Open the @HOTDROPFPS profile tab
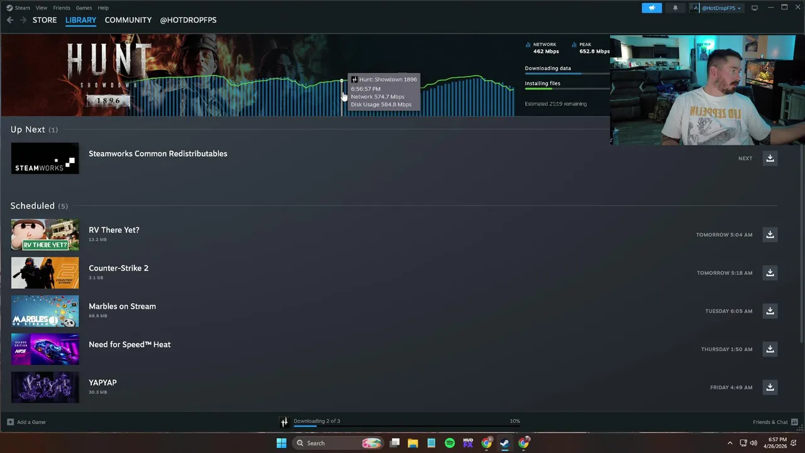805x453 pixels. point(188,20)
